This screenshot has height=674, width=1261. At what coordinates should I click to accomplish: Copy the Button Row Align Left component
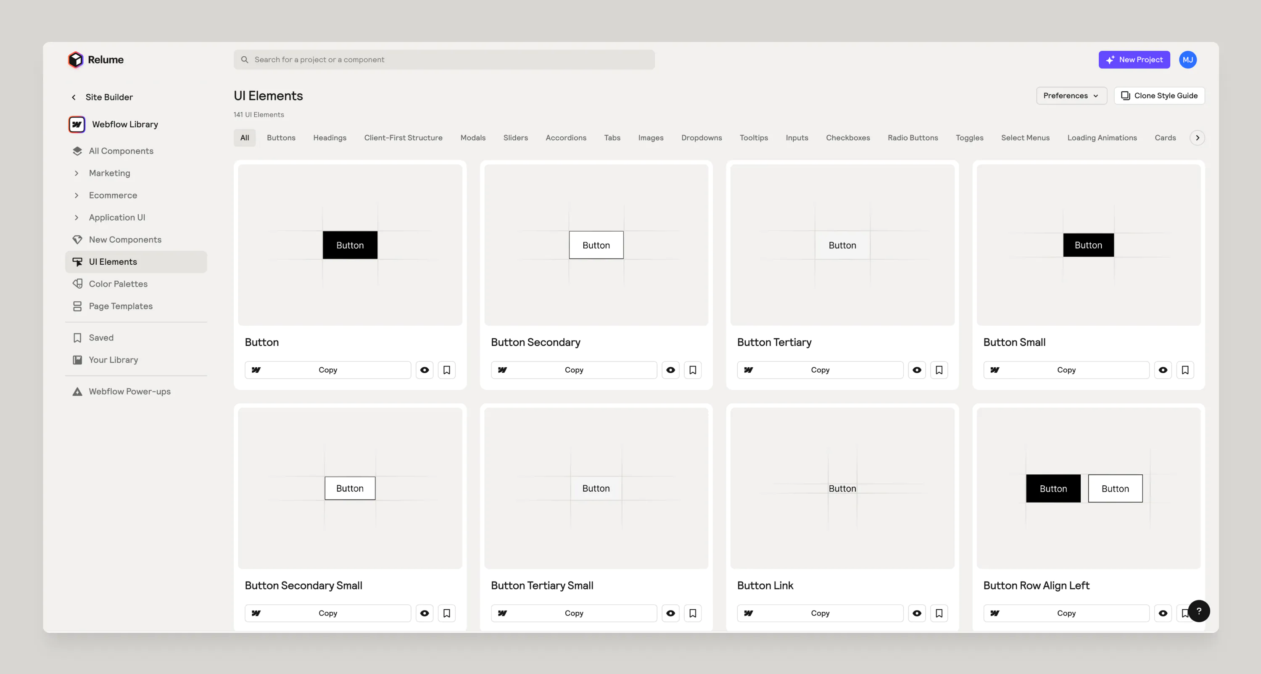pos(1066,613)
